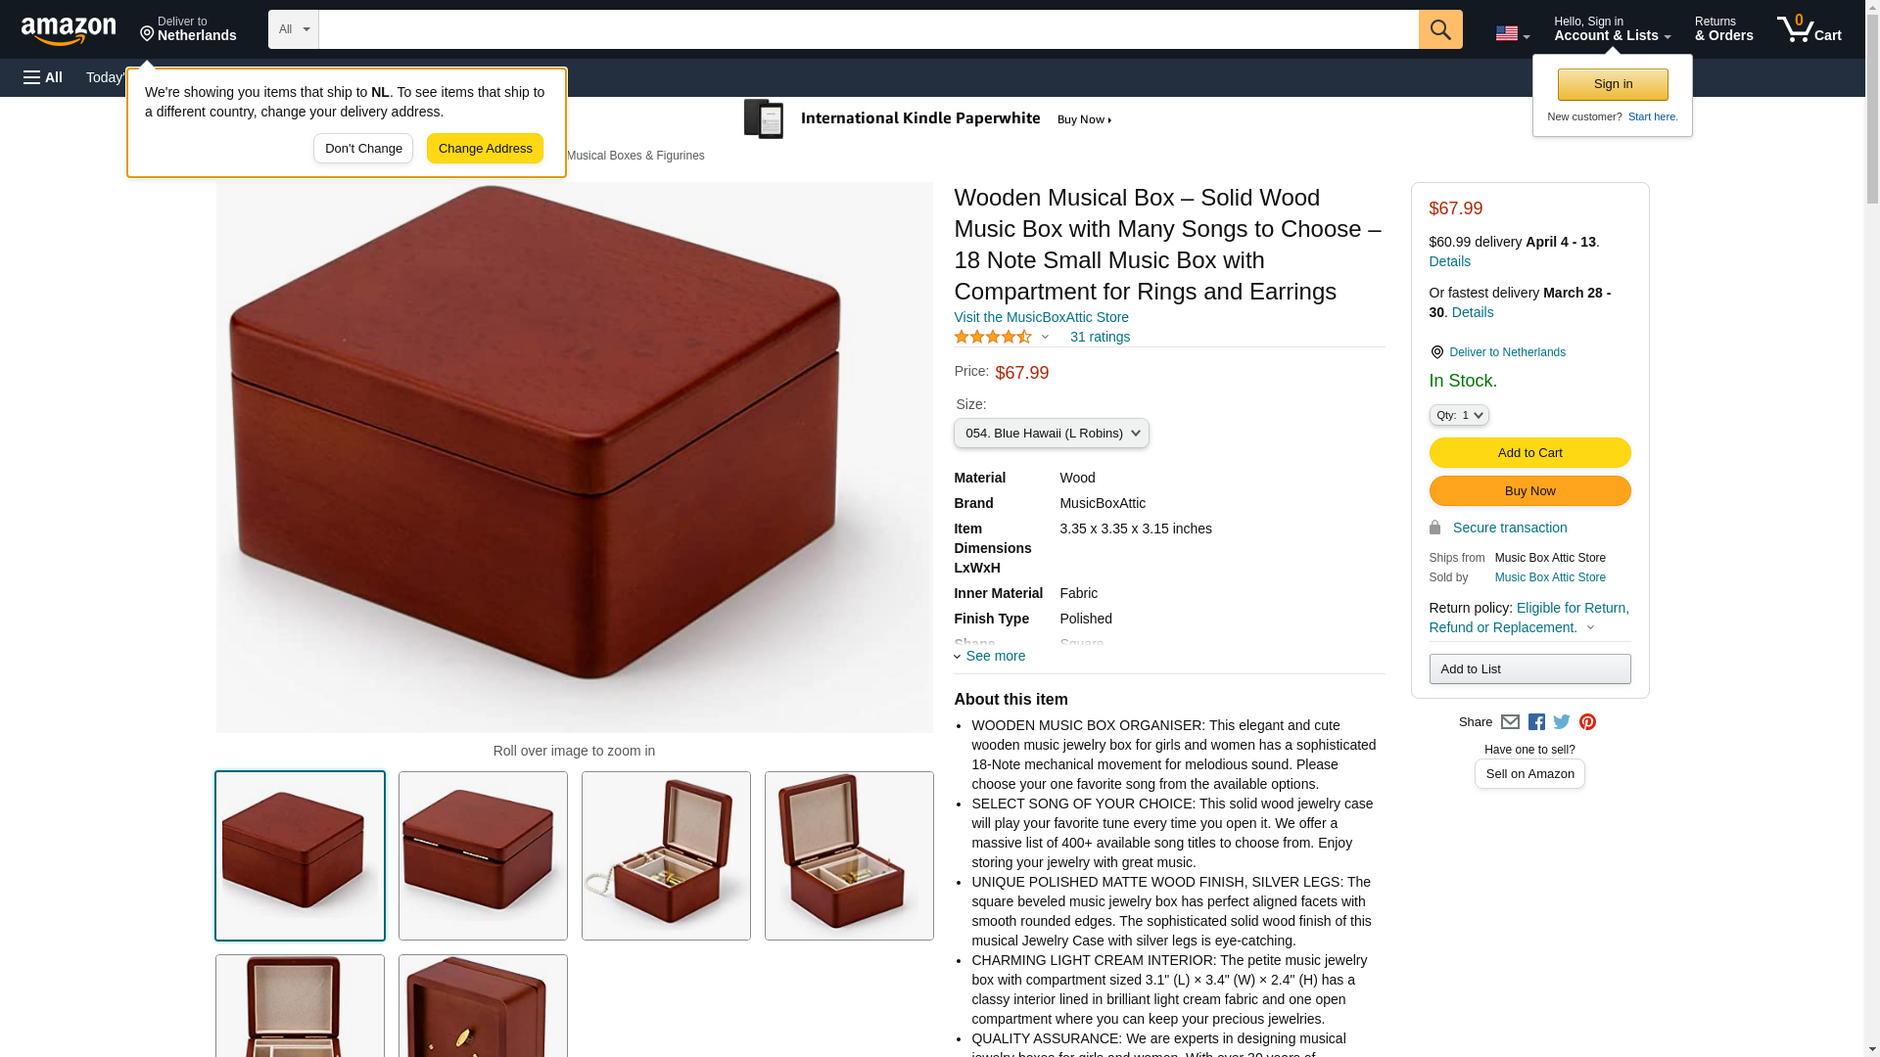Expand the star ratings popover arrow

click(x=1045, y=337)
